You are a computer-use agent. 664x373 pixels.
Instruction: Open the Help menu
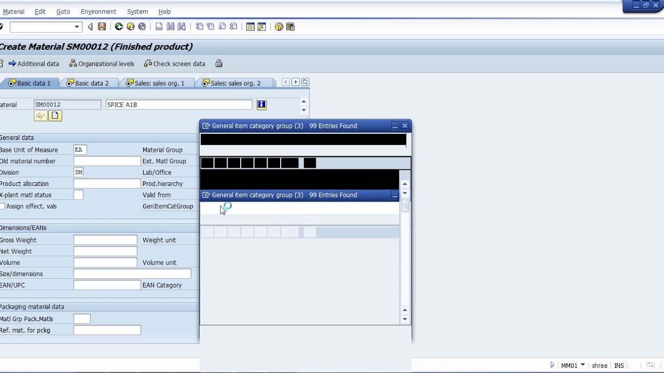pos(164,11)
